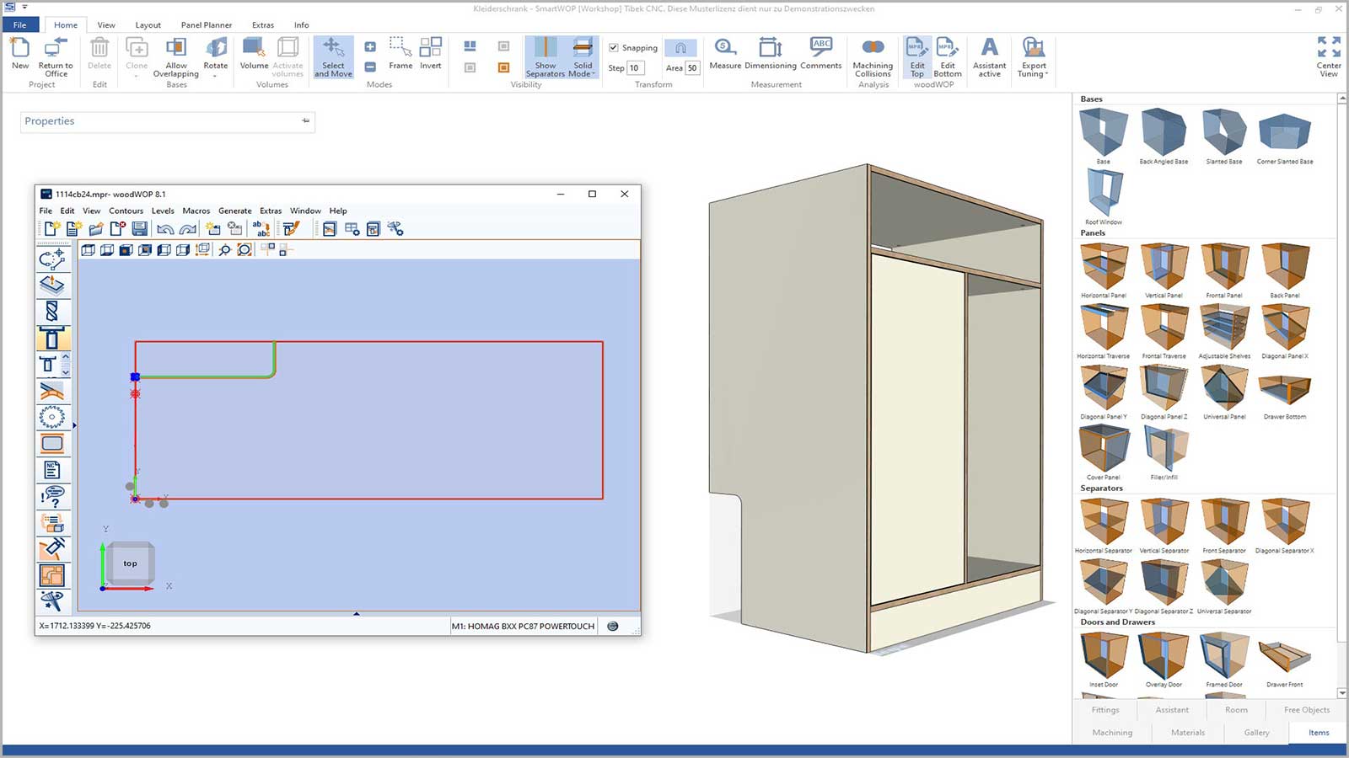Open the Panel Planner ribbon tab
This screenshot has width=1349, height=758.
[206, 25]
